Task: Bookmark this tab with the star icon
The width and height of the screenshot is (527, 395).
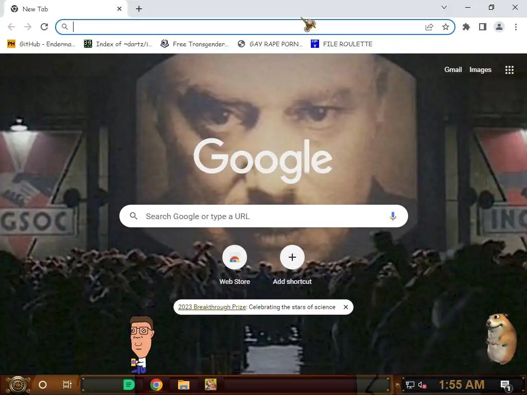Action: pyautogui.click(x=446, y=27)
